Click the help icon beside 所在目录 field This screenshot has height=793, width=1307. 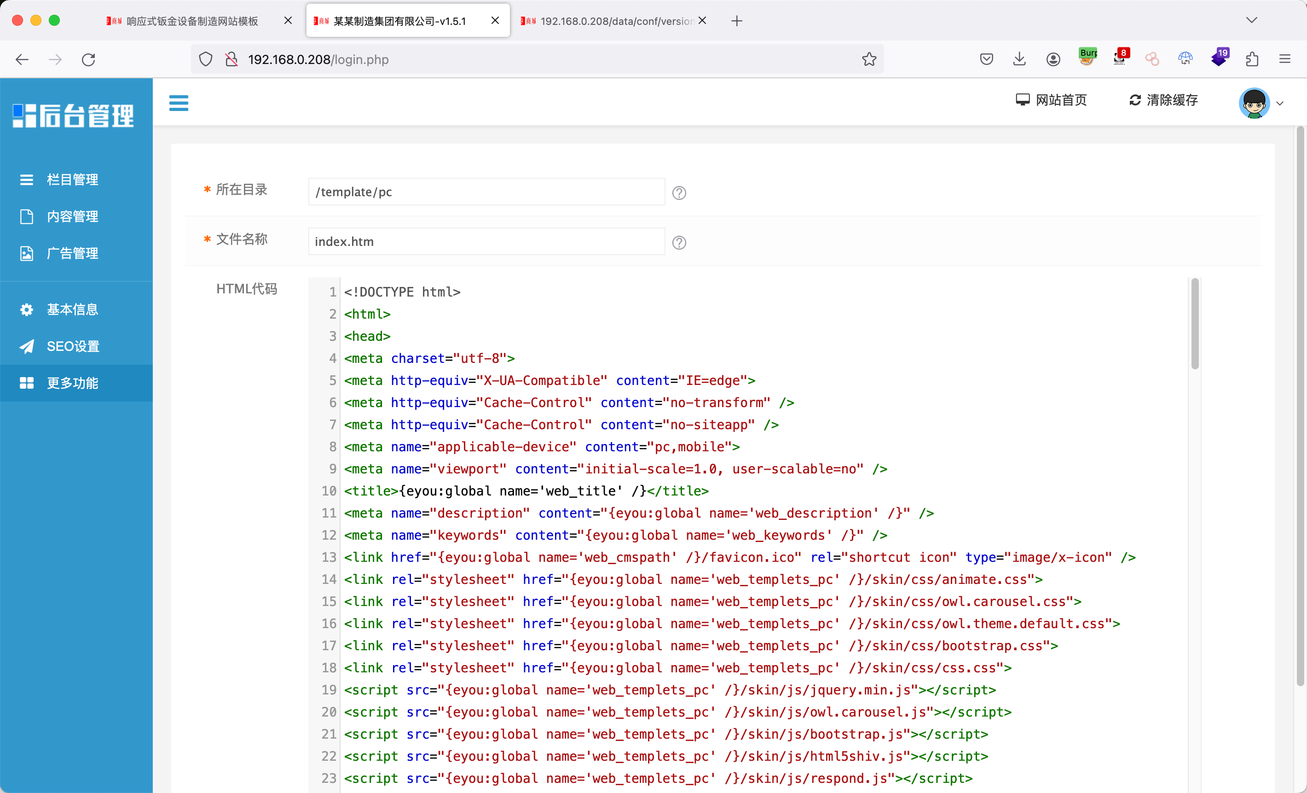point(679,192)
